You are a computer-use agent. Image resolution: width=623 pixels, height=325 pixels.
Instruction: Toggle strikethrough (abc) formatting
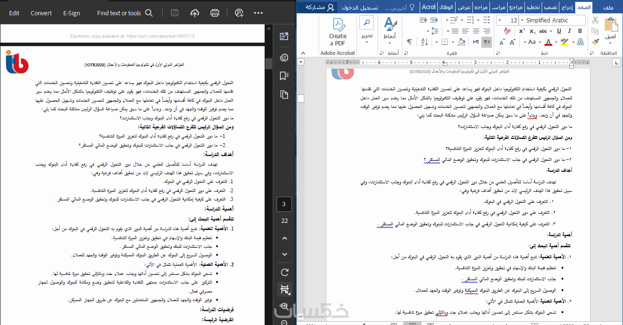pyautogui.click(x=543, y=31)
